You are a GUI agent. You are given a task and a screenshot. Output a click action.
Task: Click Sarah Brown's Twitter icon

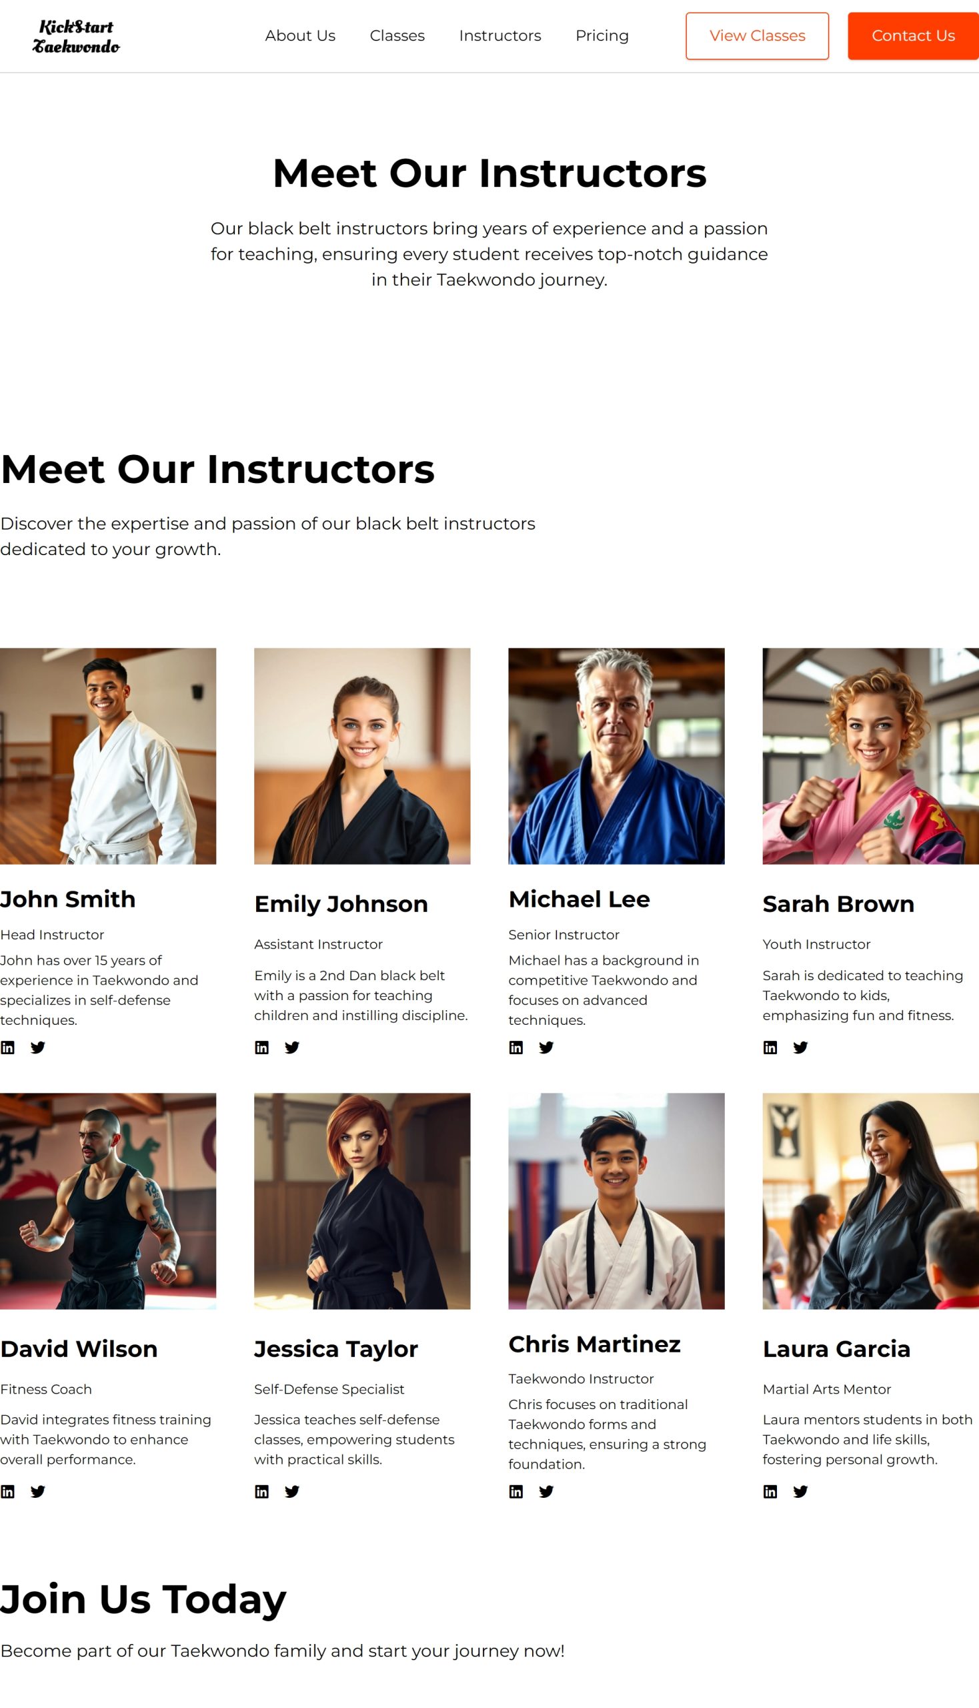(x=800, y=1047)
